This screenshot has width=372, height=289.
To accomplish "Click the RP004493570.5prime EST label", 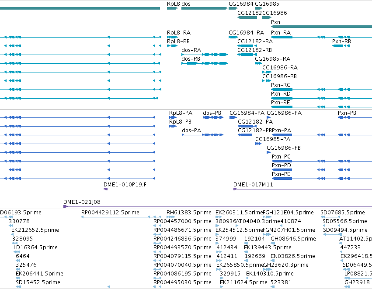I will pos(182,247).
